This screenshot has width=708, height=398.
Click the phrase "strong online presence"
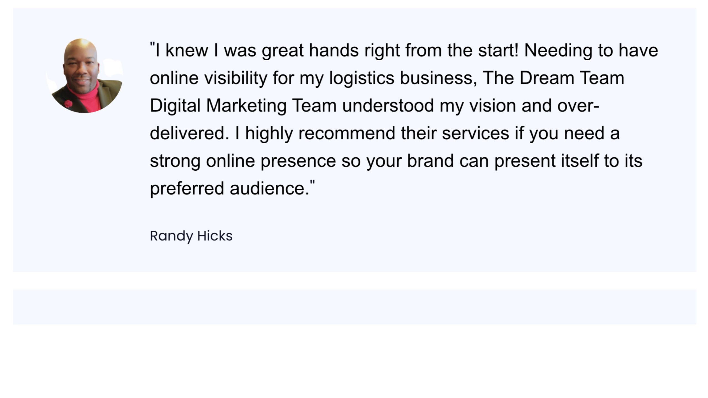243,161
